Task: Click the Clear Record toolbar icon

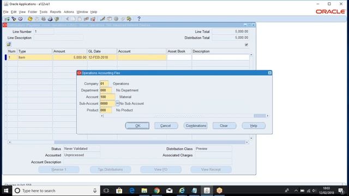Action: click(86, 19)
